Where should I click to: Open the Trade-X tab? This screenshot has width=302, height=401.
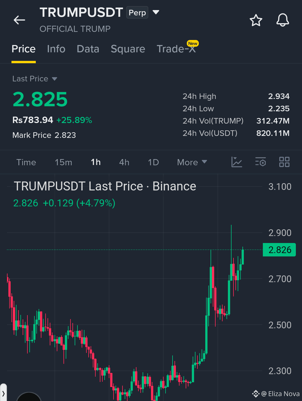pyautogui.click(x=176, y=49)
